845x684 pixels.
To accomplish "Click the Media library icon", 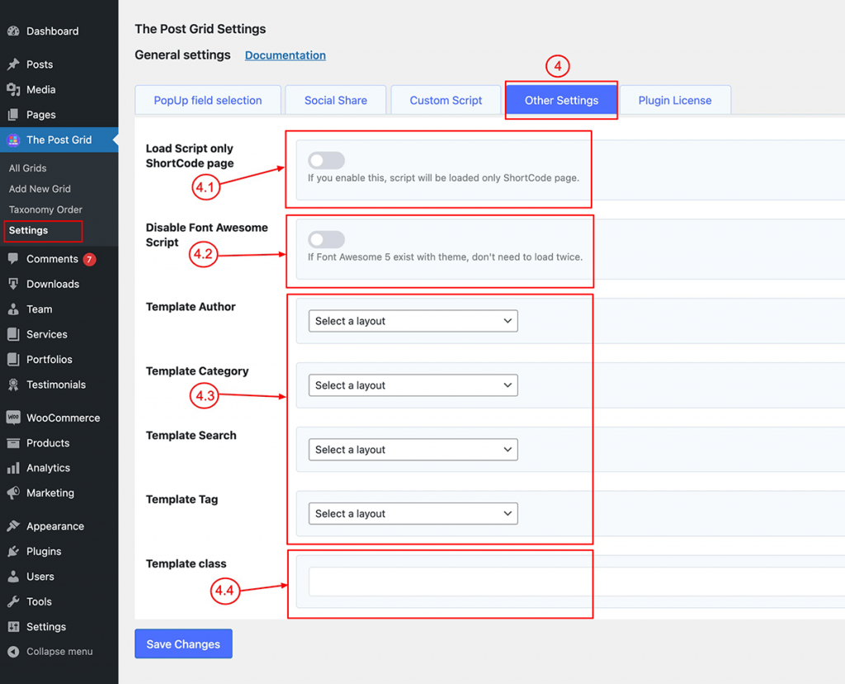I will 13,89.
